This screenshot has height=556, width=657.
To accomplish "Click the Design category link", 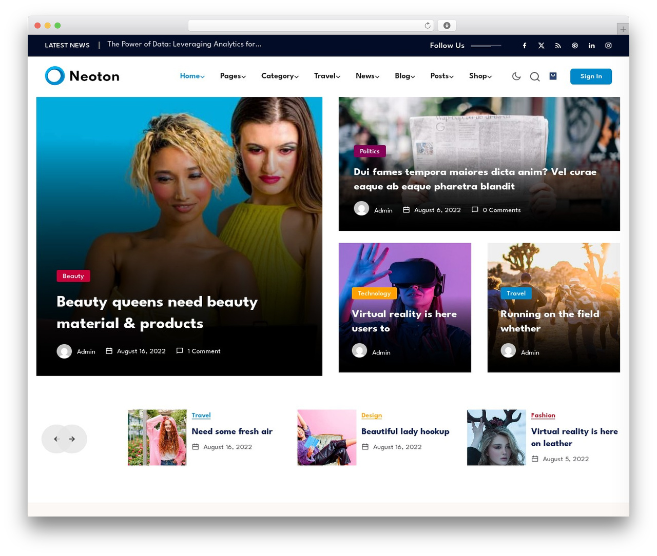I will (x=371, y=415).
